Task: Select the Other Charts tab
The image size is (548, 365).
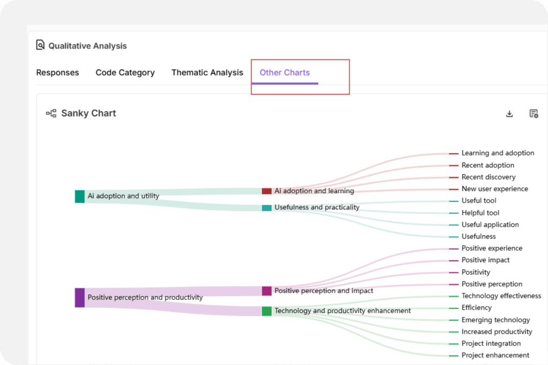Action: (285, 73)
